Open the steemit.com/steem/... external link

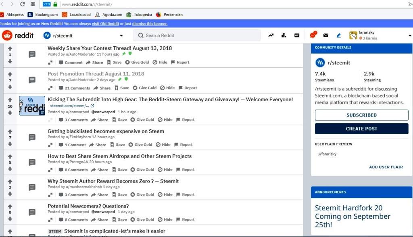click(72, 106)
